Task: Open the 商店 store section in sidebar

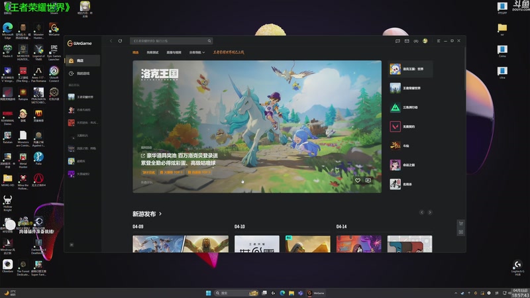Action: [x=83, y=61]
